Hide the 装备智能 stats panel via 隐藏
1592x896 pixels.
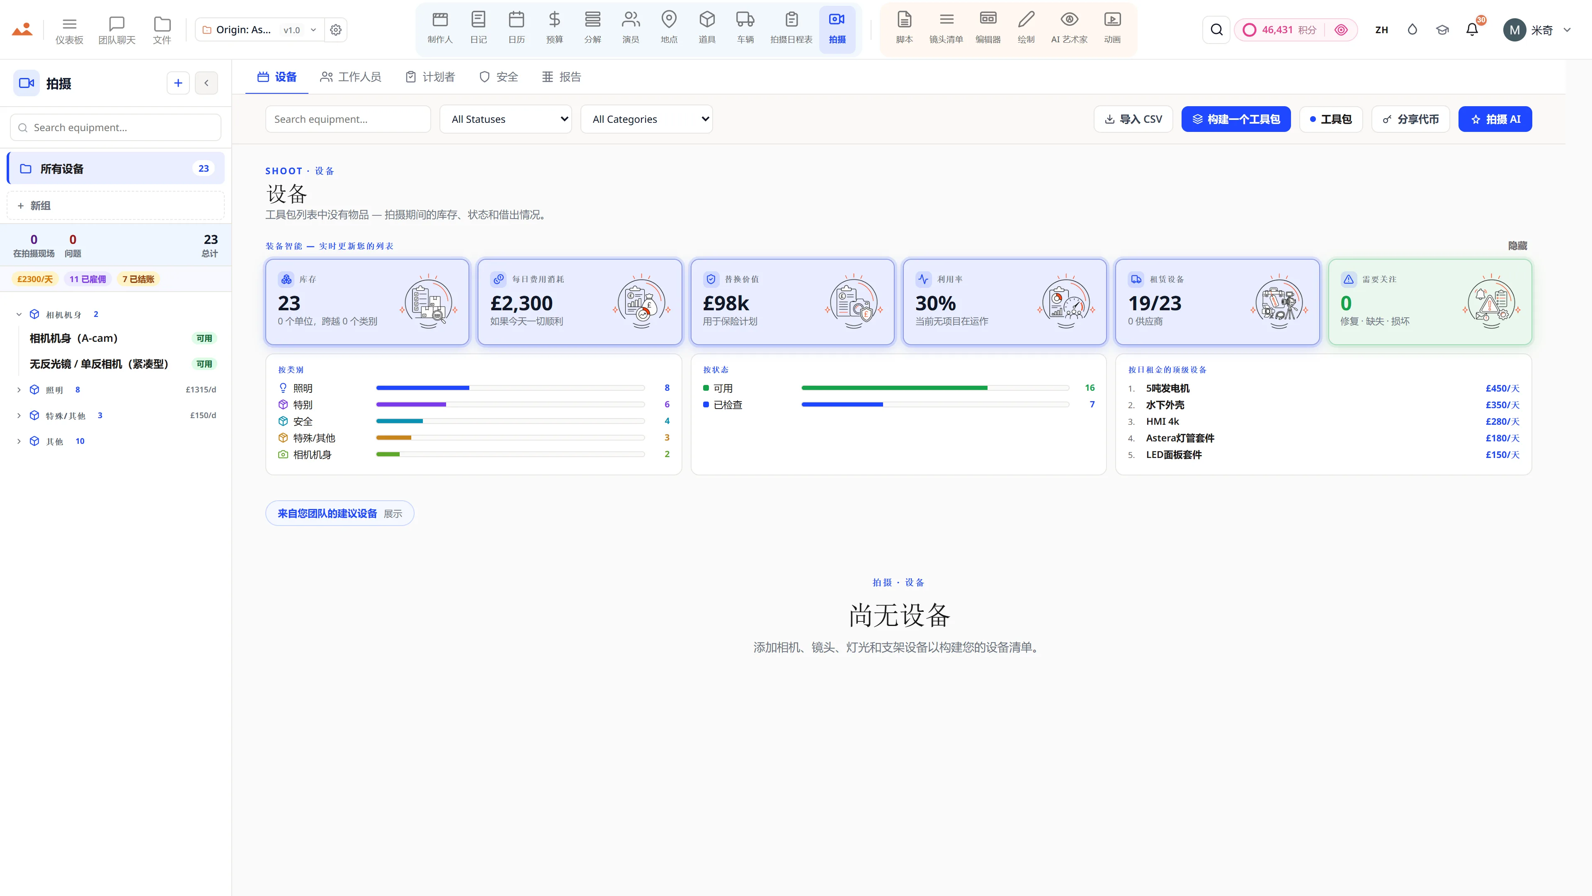tap(1517, 246)
